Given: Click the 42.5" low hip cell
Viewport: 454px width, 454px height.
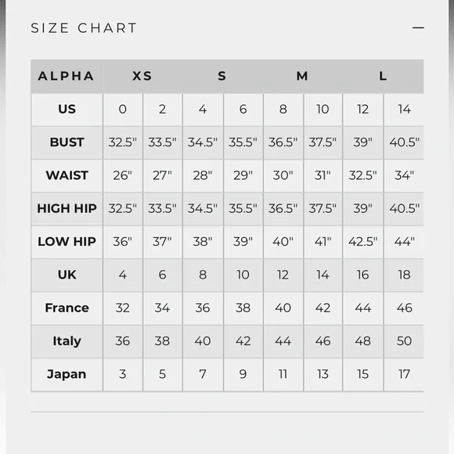Looking at the screenshot, I should [x=363, y=242].
